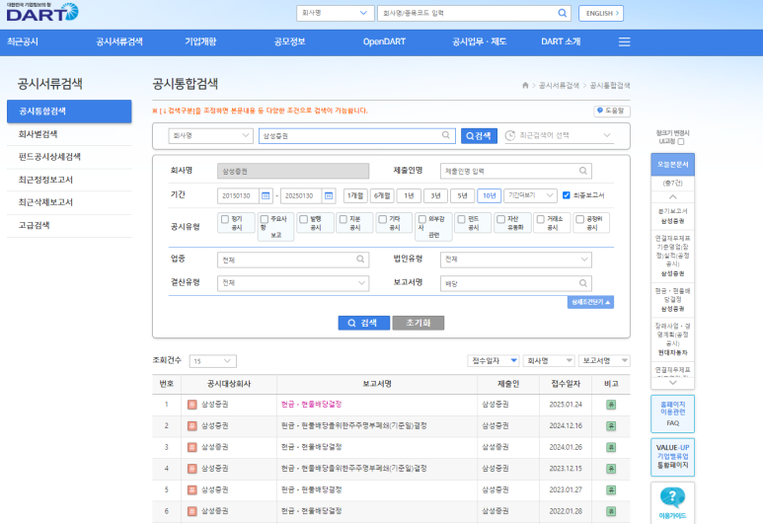
Task: Open the 법인유형 dropdown
Action: pos(516,260)
